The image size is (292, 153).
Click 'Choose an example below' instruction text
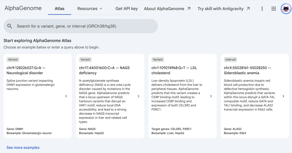pos(51,47)
